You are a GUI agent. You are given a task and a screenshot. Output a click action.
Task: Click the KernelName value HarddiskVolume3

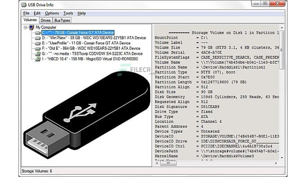pos(228,156)
